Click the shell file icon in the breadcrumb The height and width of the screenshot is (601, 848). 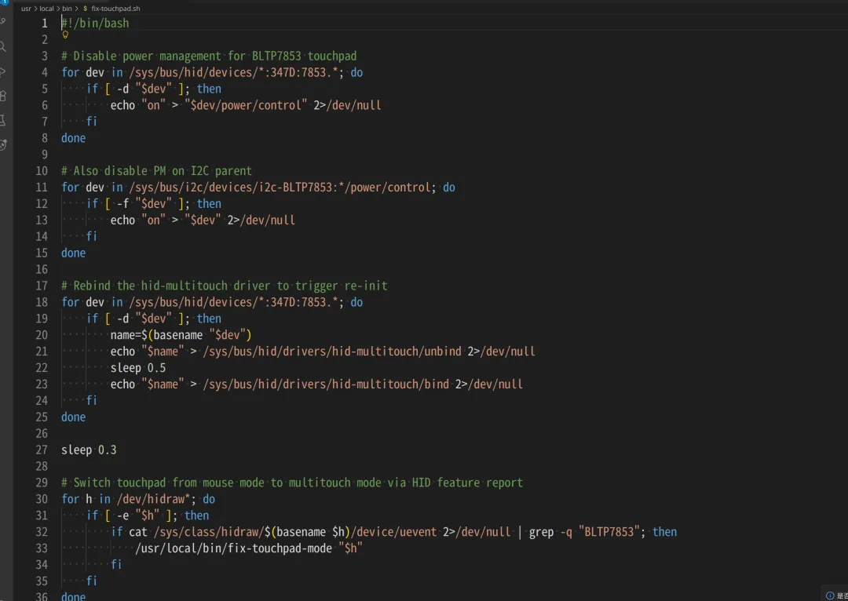(x=85, y=9)
